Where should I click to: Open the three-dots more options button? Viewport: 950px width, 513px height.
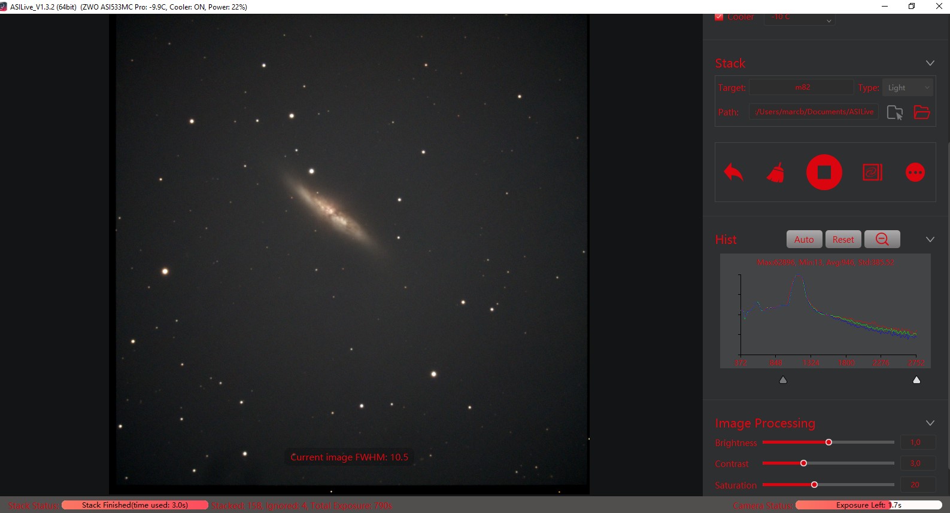pos(915,172)
